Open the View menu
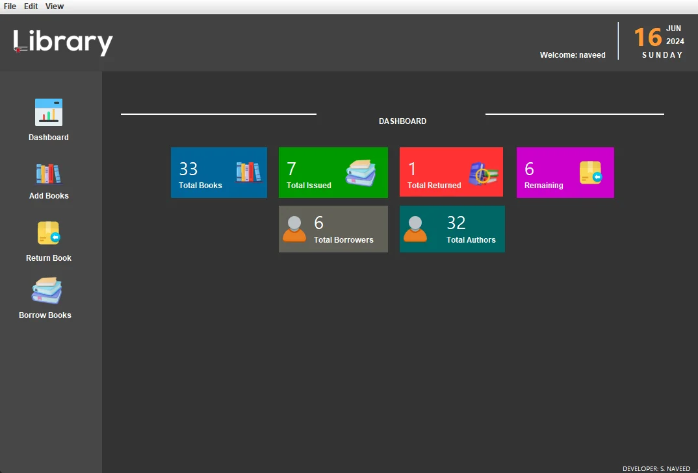 (x=55, y=6)
